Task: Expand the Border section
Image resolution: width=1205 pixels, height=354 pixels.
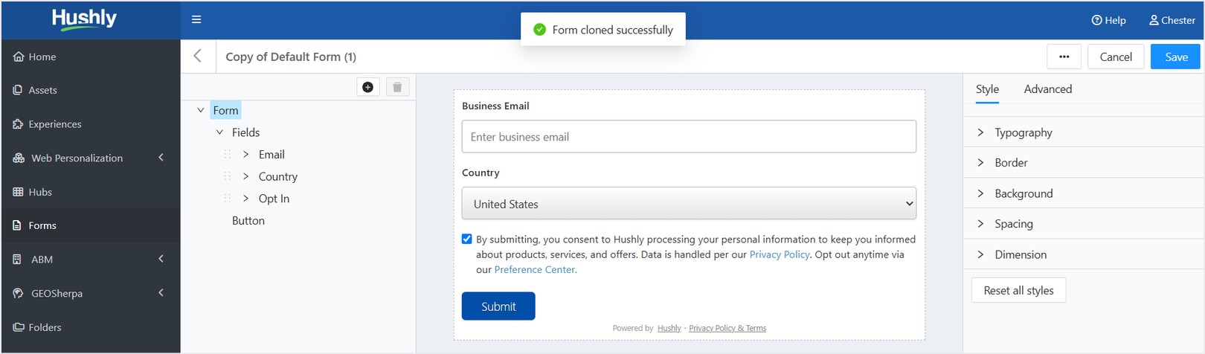Action: pyautogui.click(x=1084, y=163)
